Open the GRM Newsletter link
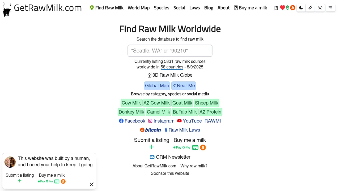Screen dimensions: 340x191 coord(170,157)
